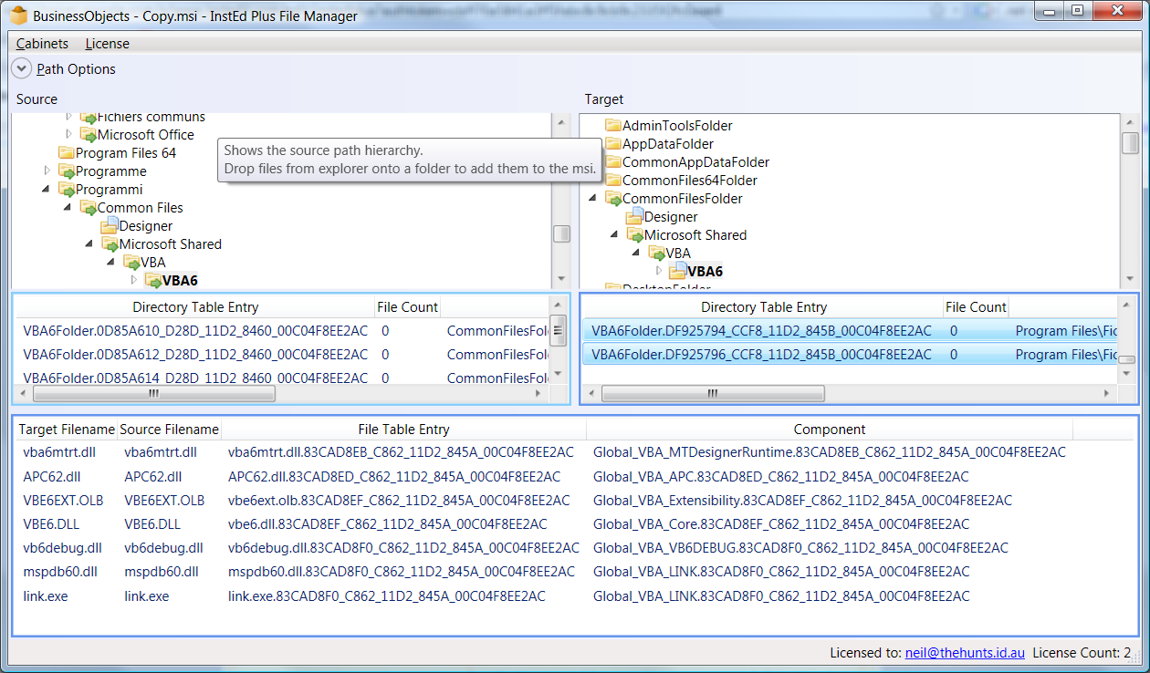Click the VBA6 folder icon in Target tree

click(678, 272)
